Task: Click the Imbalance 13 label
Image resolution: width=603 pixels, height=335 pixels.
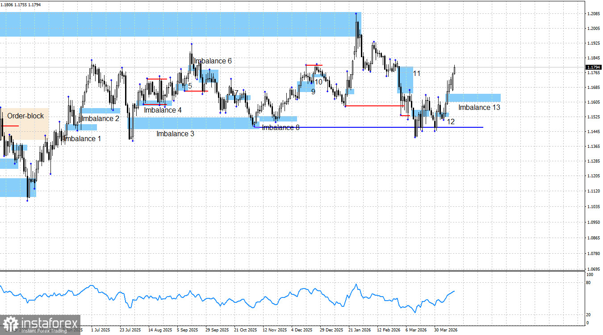Action: pos(480,107)
